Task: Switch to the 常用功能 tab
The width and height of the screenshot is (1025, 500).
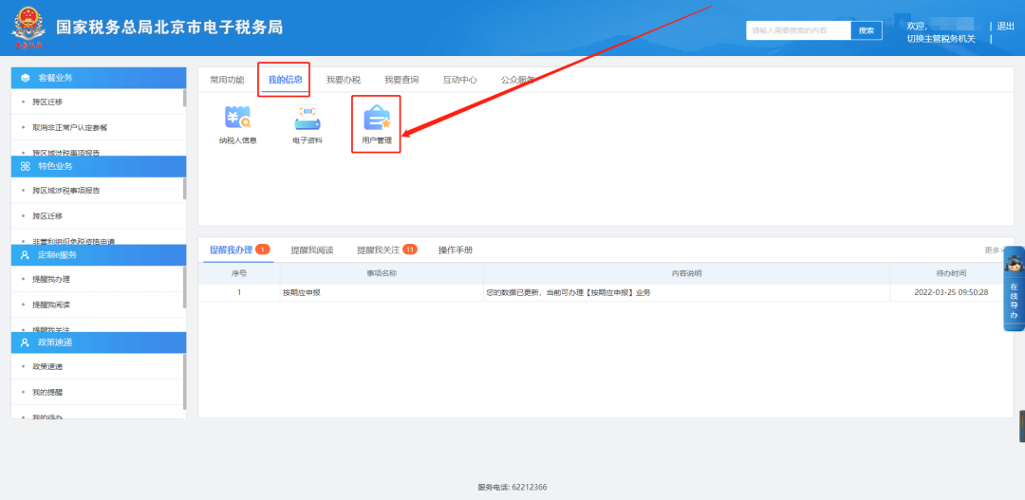Action: 227,80
